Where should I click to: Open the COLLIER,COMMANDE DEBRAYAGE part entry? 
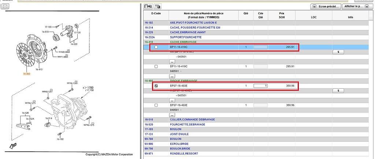click(x=192, y=119)
